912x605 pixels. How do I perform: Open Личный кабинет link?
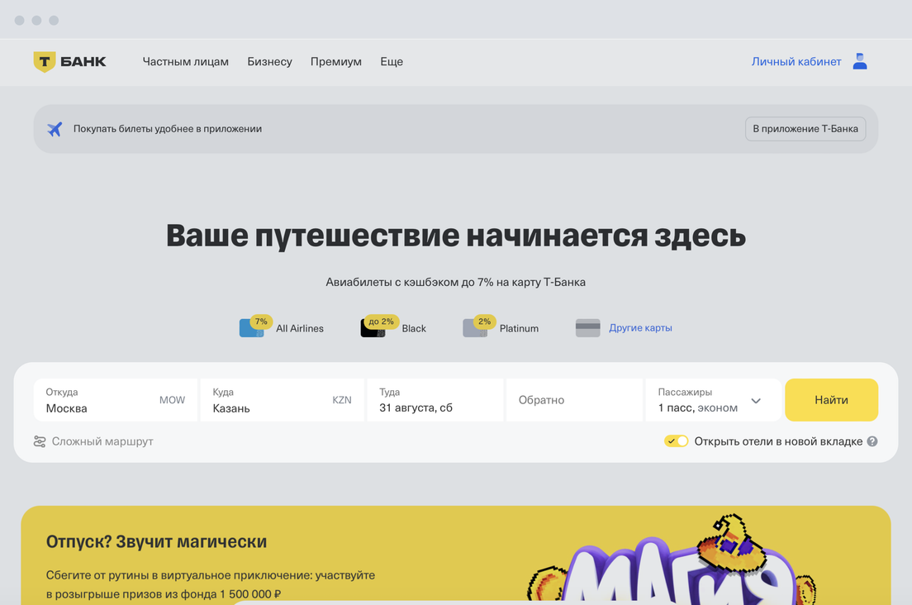pos(796,62)
